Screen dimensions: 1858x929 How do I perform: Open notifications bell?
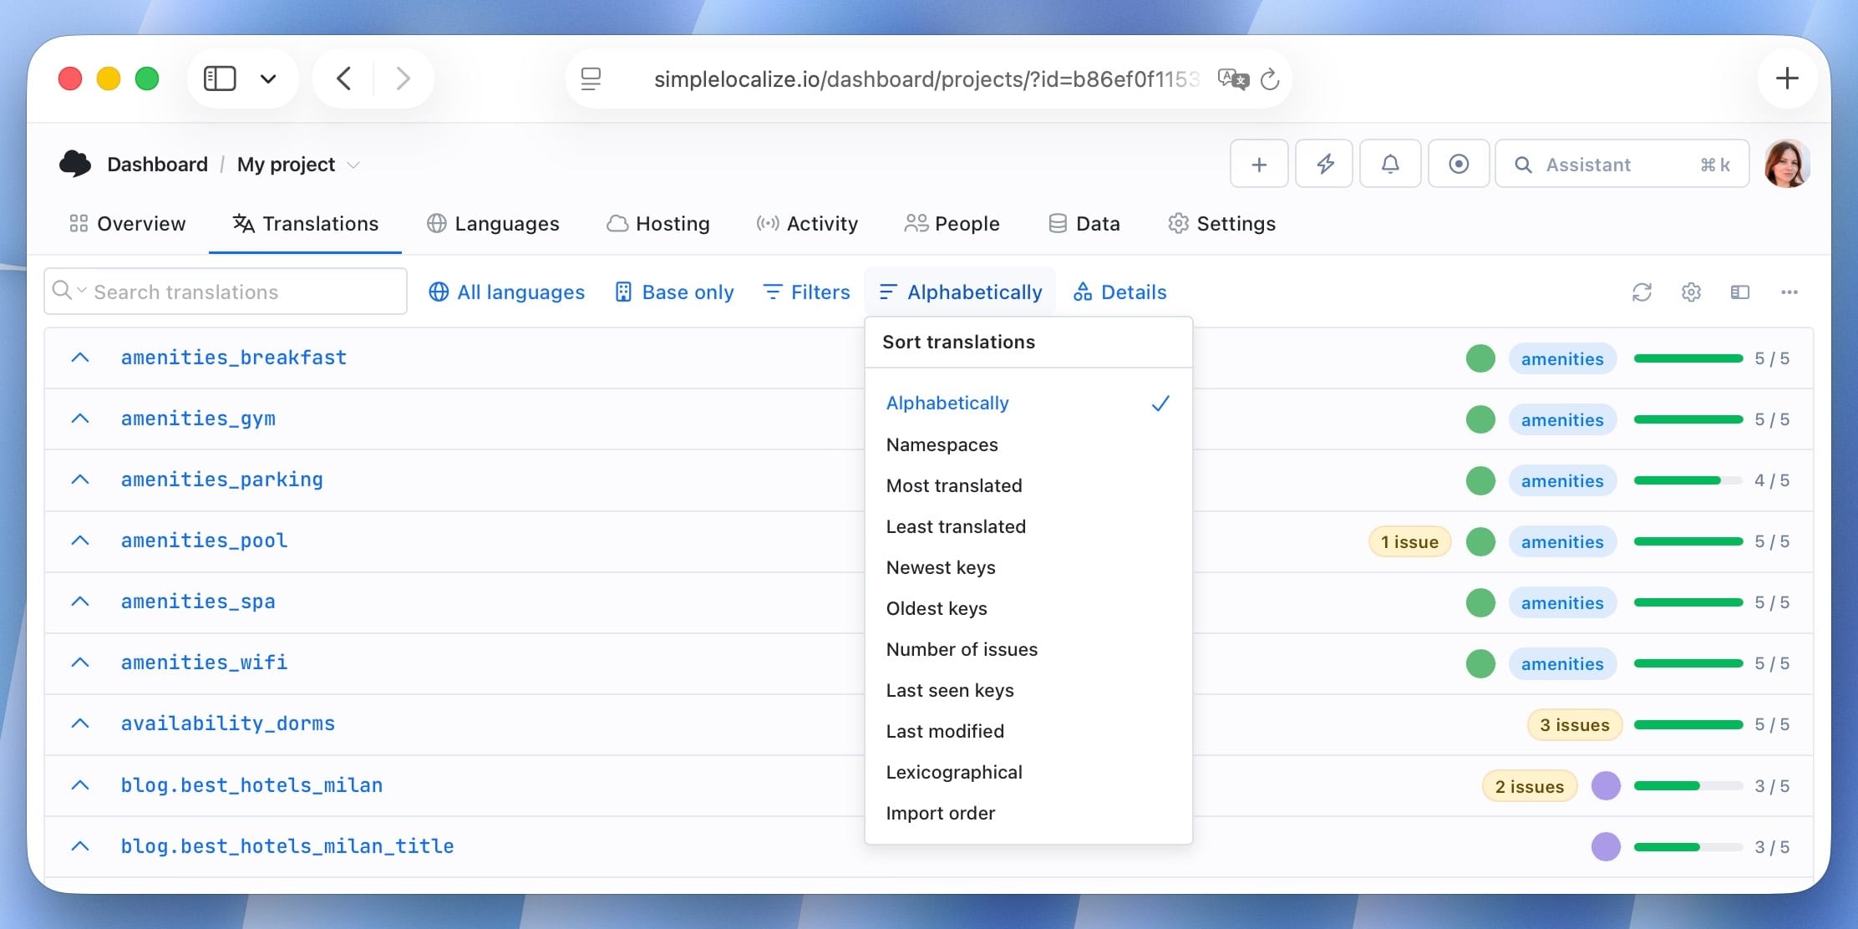click(1390, 164)
